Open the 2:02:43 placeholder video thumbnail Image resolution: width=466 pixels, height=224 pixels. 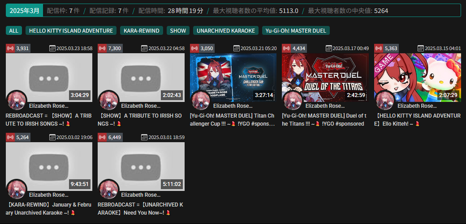click(141, 77)
